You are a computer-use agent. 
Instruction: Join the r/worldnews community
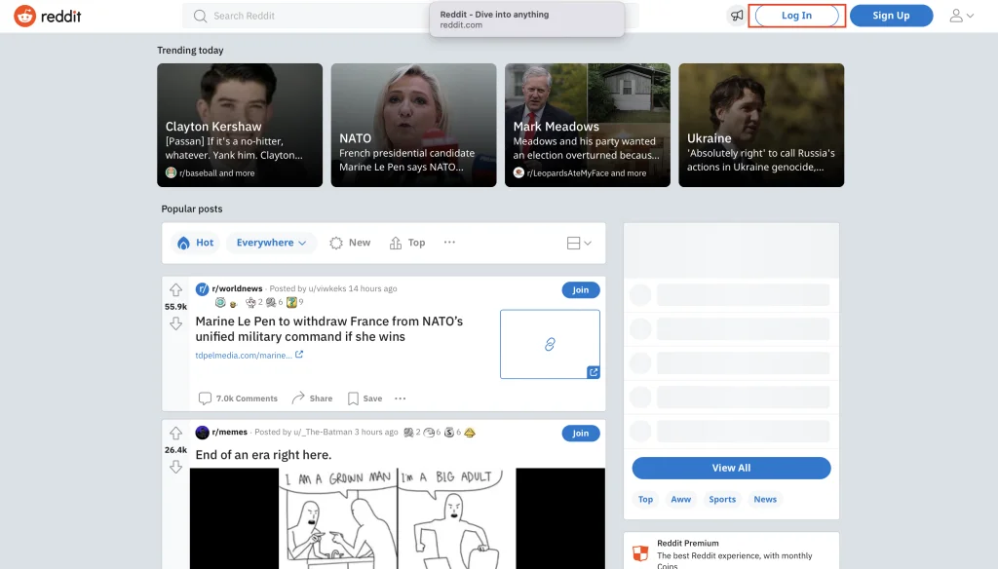tap(581, 289)
